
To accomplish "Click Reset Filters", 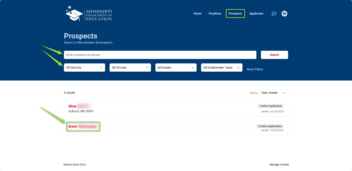I will click(x=255, y=69).
